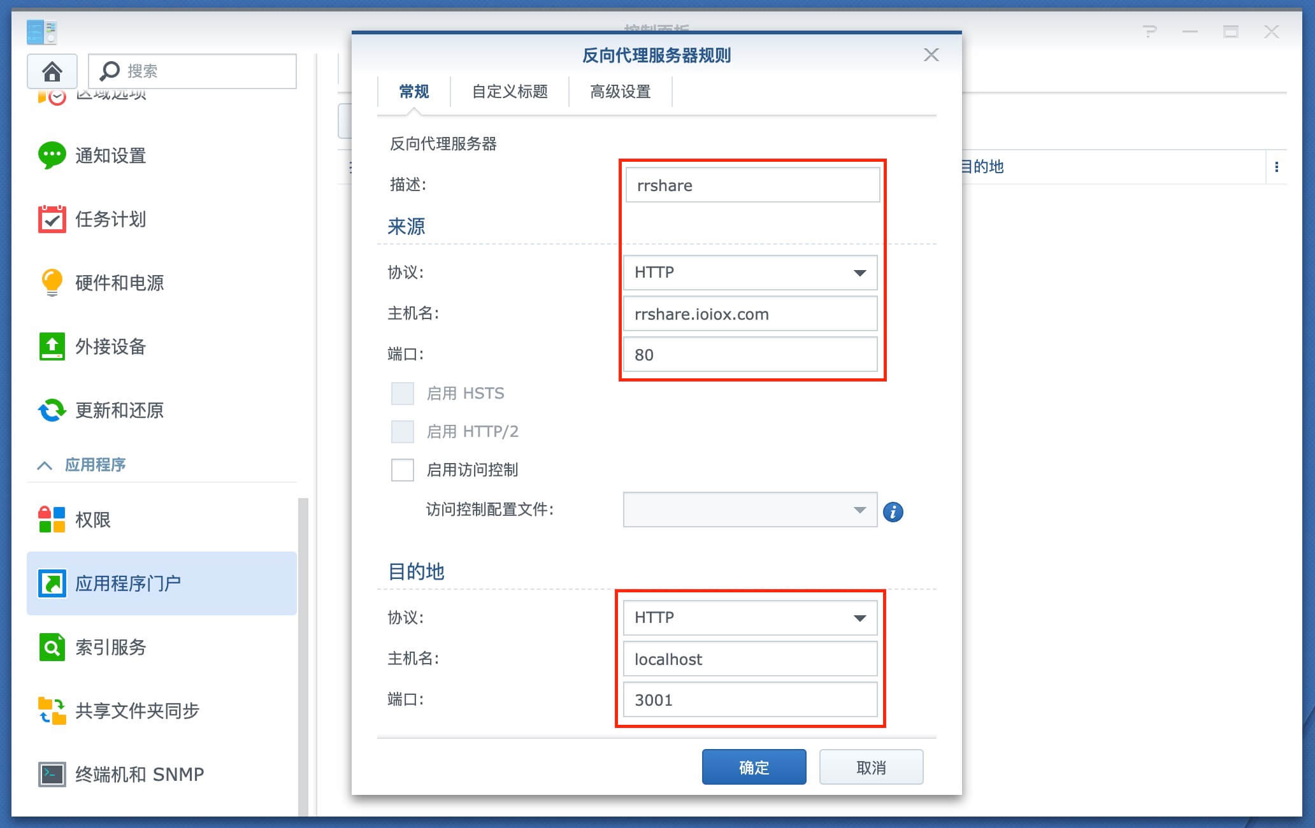Screen dimensions: 1315x828
Task: Open Hardware and Power lightbulb icon
Action: [x=52, y=282]
